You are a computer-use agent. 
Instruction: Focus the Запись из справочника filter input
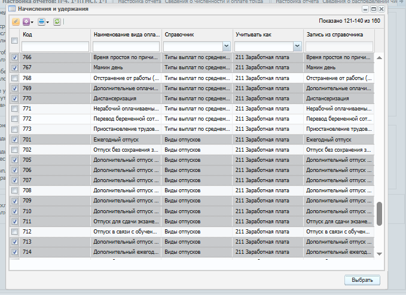[x=339, y=47]
